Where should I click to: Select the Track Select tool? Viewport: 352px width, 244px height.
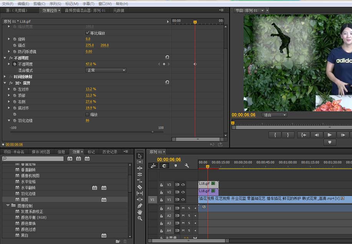tap(139, 162)
